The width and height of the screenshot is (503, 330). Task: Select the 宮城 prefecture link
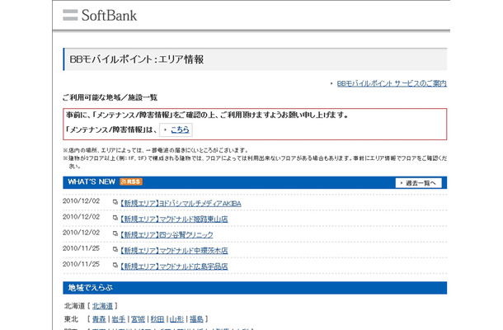(x=138, y=319)
